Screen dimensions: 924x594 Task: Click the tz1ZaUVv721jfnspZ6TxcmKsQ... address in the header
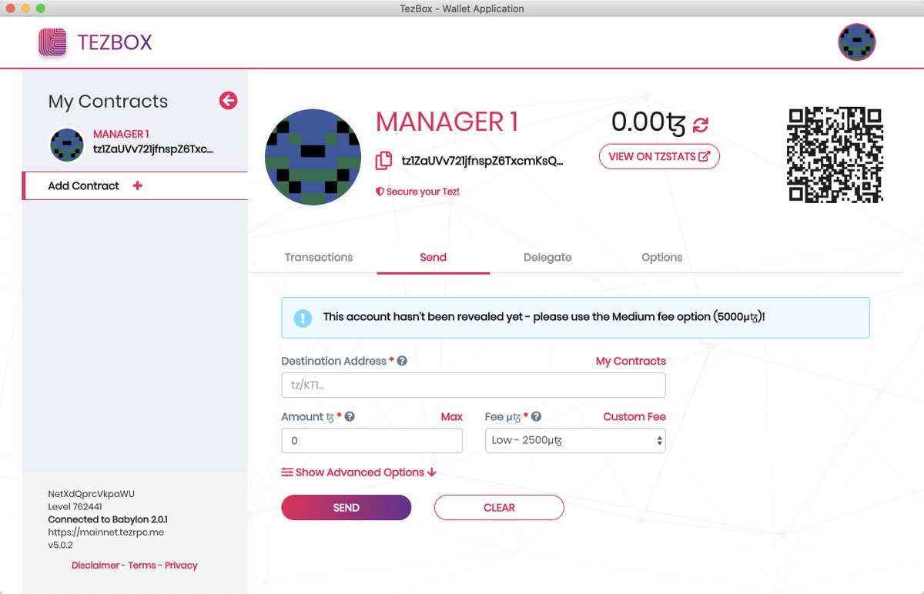pos(483,161)
